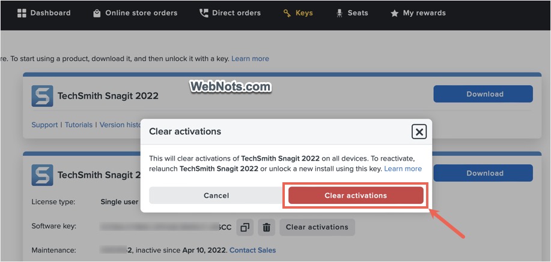Image resolution: width=551 pixels, height=262 pixels.
Task: Open the Support link
Action: pyautogui.click(x=44, y=125)
